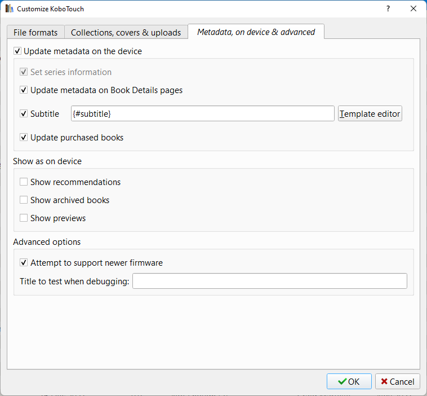Confirm settings with the OK button
This screenshot has width=427, height=396.
[349, 382]
